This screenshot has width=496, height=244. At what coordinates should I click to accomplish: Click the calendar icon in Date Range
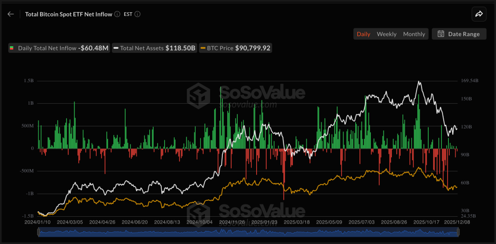point(441,34)
